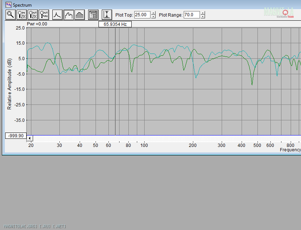301x230 pixels.
Task: Click the 65.9354 Hz cursor readout box
Action: [x=115, y=24]
